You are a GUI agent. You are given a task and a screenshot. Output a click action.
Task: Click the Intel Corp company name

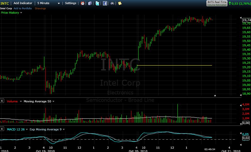click(x=6, y=8)
